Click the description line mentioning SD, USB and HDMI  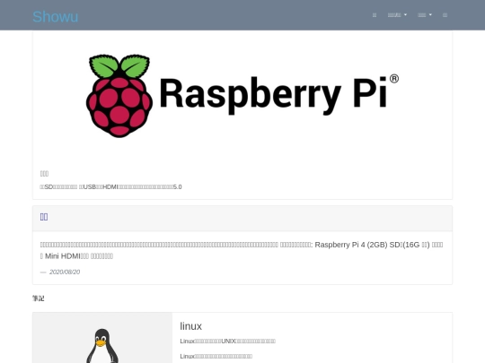click(111, 186)
